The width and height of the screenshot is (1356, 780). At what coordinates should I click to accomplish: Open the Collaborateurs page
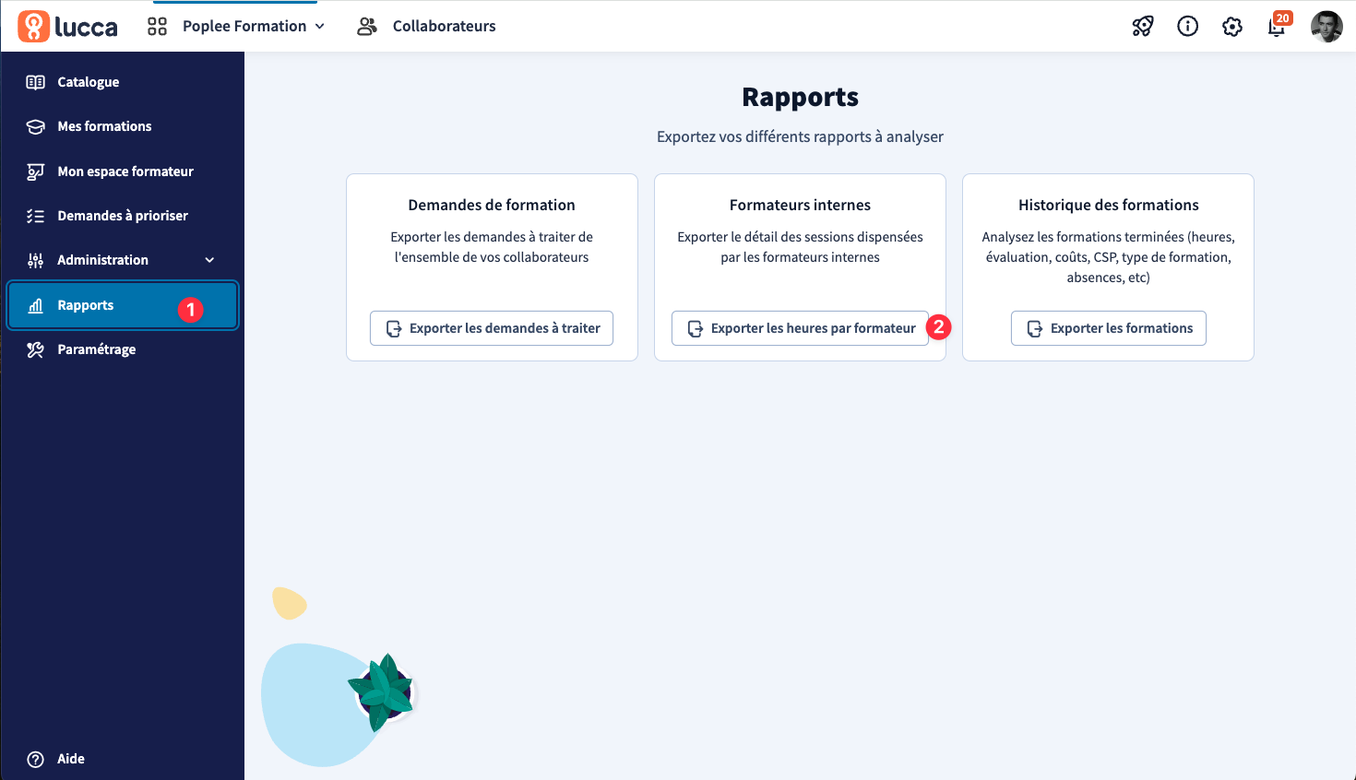point(426,26)
